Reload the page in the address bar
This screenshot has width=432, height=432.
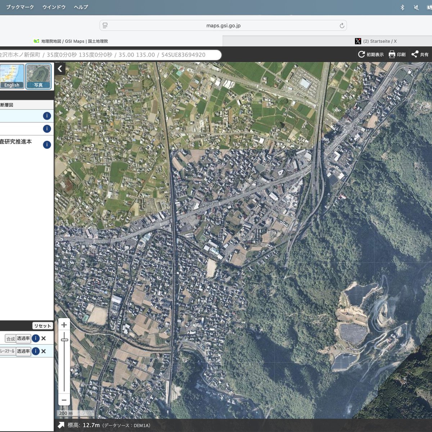pyautogui.click(x=342, y=26)
